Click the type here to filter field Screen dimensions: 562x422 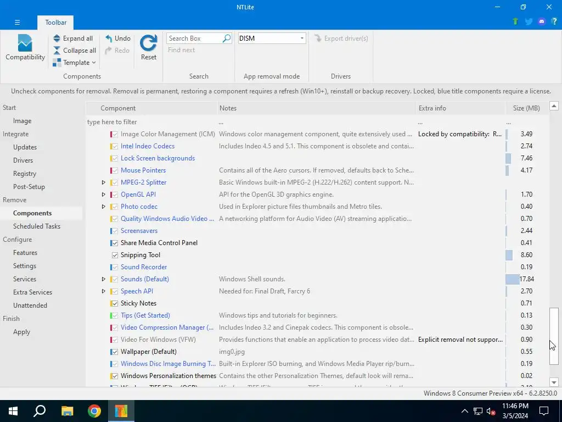coord(151,122)
